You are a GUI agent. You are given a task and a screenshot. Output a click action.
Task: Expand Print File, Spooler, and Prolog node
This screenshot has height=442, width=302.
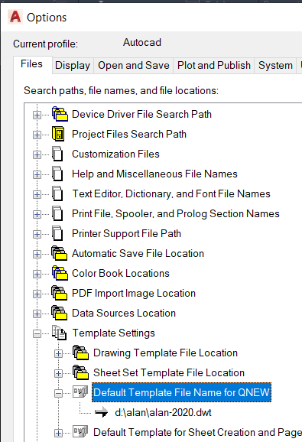[37, 214]
